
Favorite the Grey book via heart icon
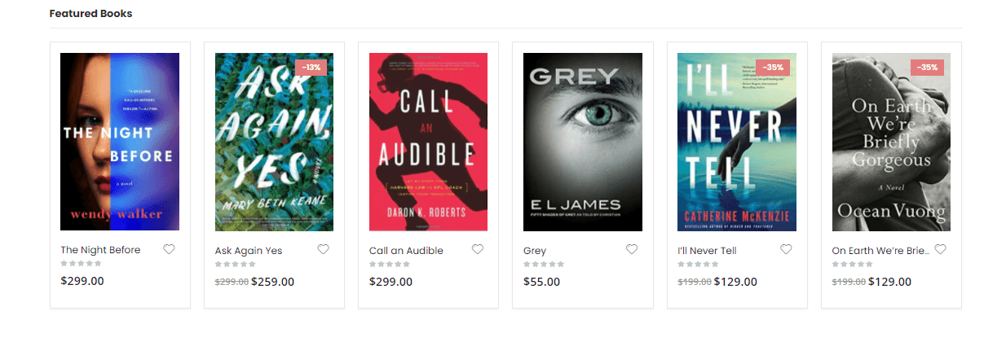[x=631, y=249]
